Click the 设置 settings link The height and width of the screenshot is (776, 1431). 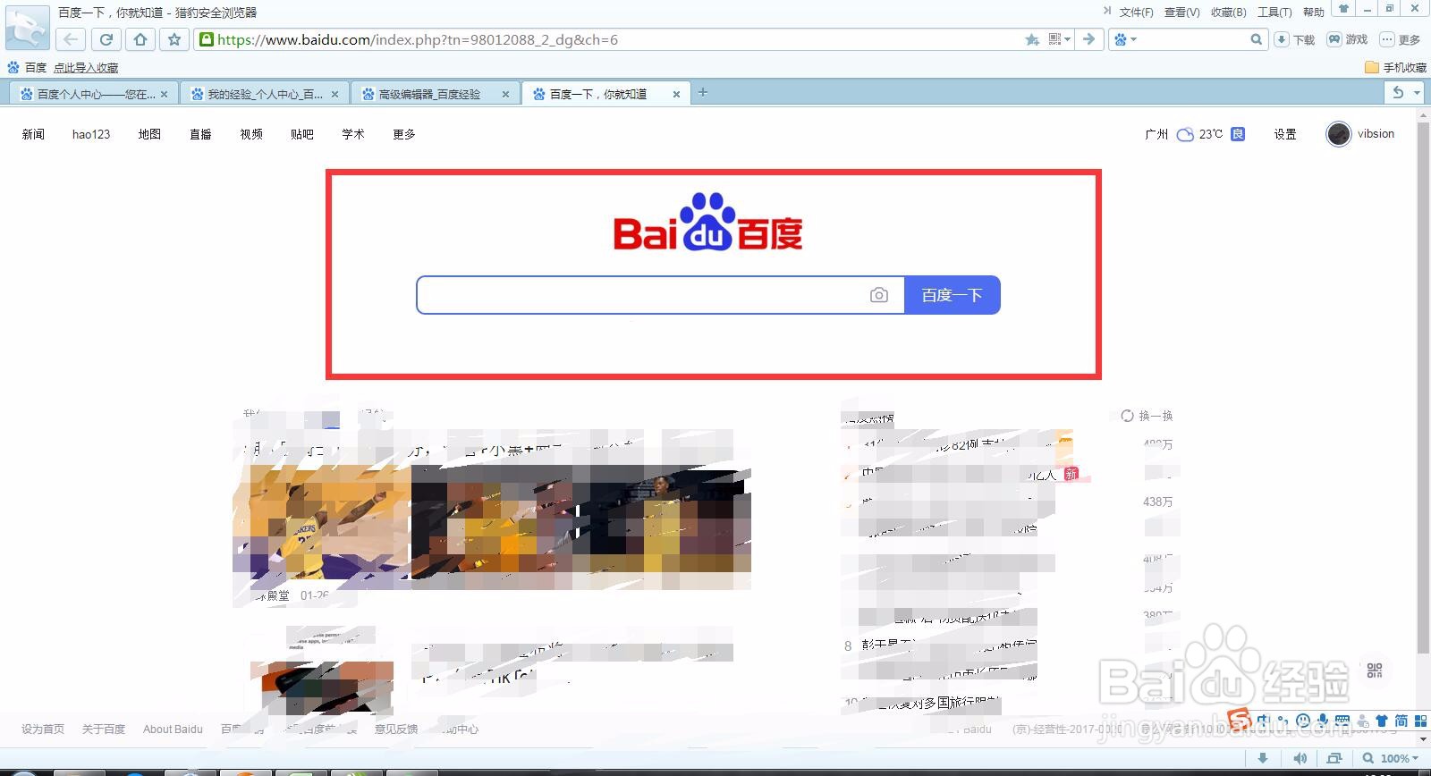pos(1285,134)
